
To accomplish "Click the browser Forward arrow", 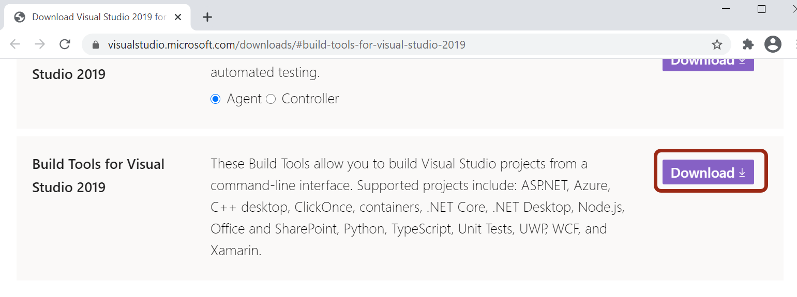I will tap(40, 44).
